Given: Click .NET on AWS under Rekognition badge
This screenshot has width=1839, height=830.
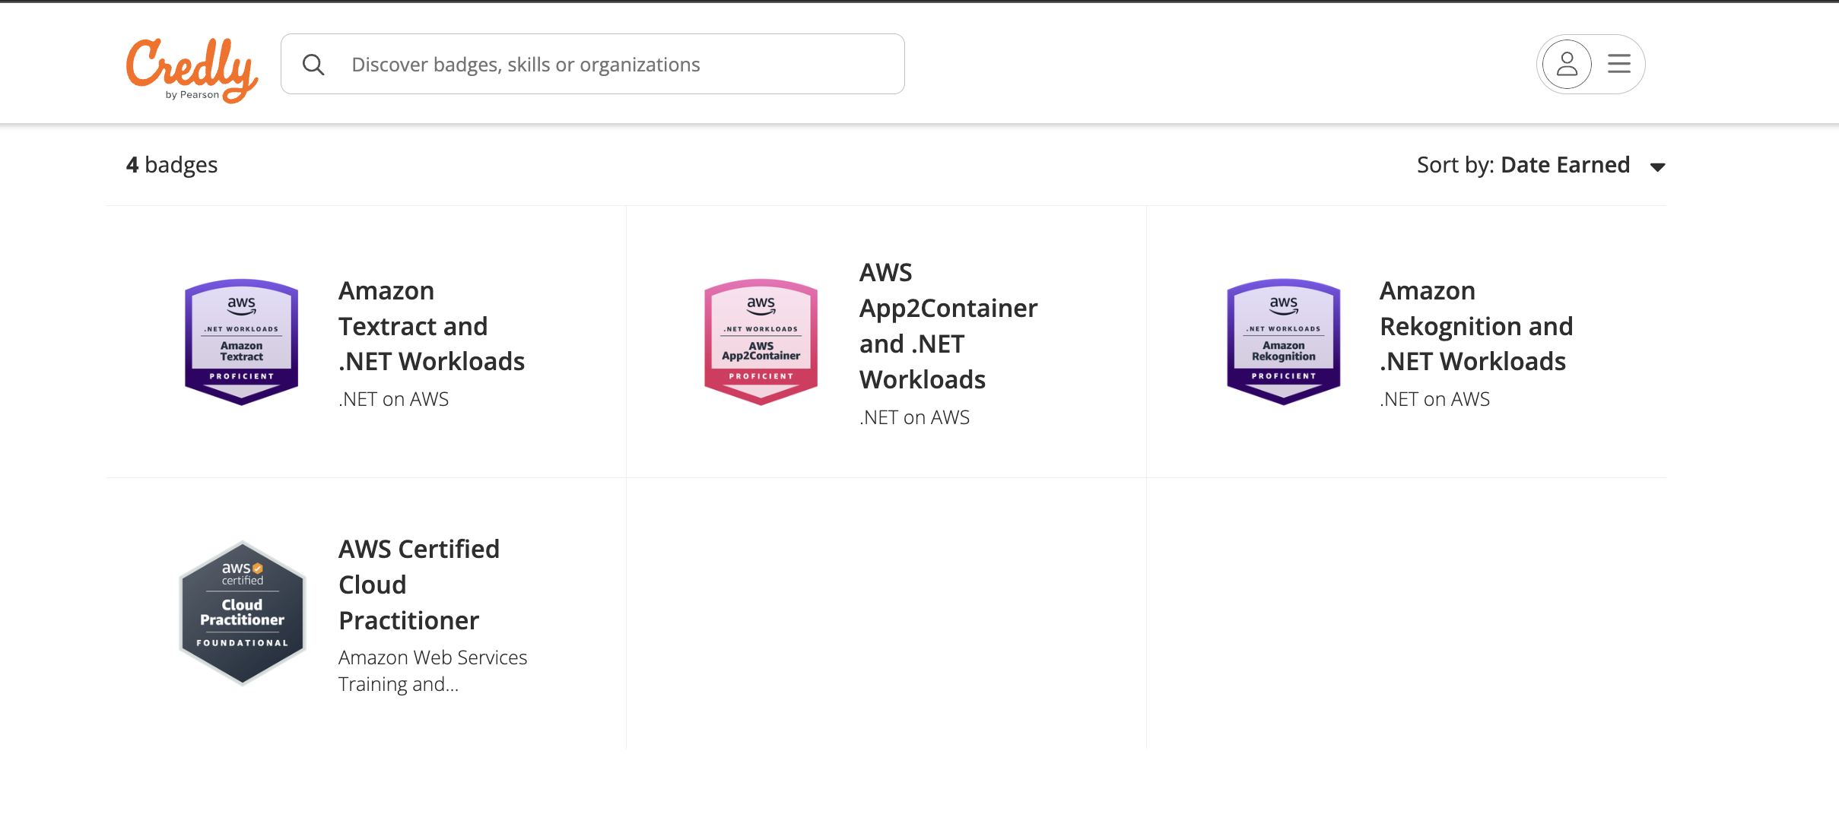Looking at the screenshot, I should pyautogui.click(x=1435, y=399).
